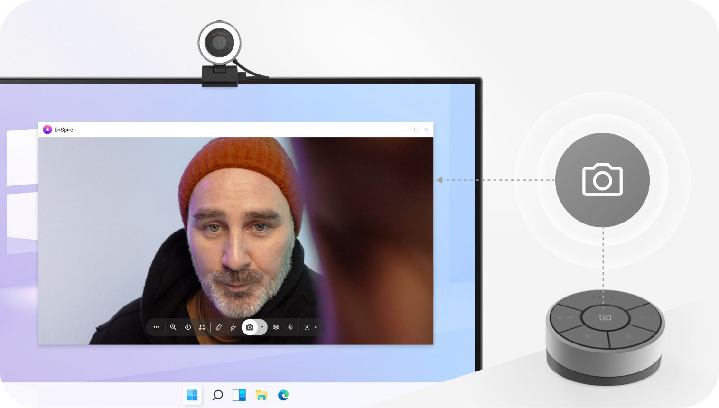The image size is (719, 408).
Task: Select the ruler tool in toolbar
Action: click(x=219, y=327)
